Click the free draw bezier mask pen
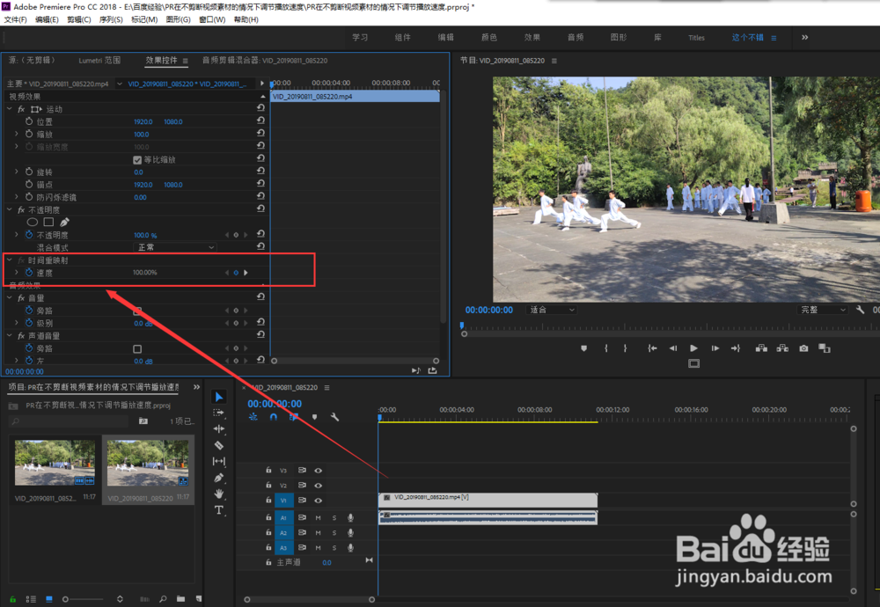Screen dimensions: 880x607 pos(64,223)
